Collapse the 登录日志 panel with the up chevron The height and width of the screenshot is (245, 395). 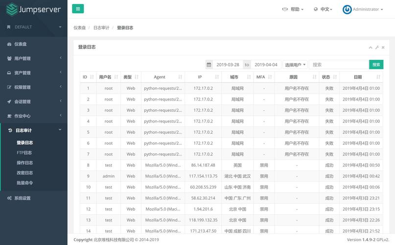coord(371,48)
